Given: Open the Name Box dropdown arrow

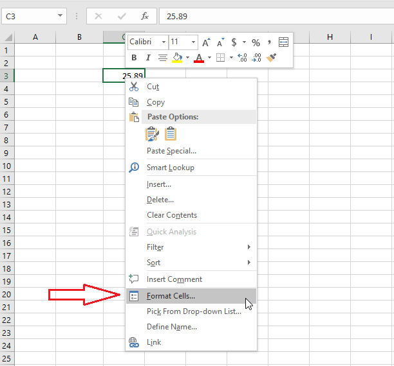Looking at the screenshot, I should pyautogui.click(x=60, y=16).
